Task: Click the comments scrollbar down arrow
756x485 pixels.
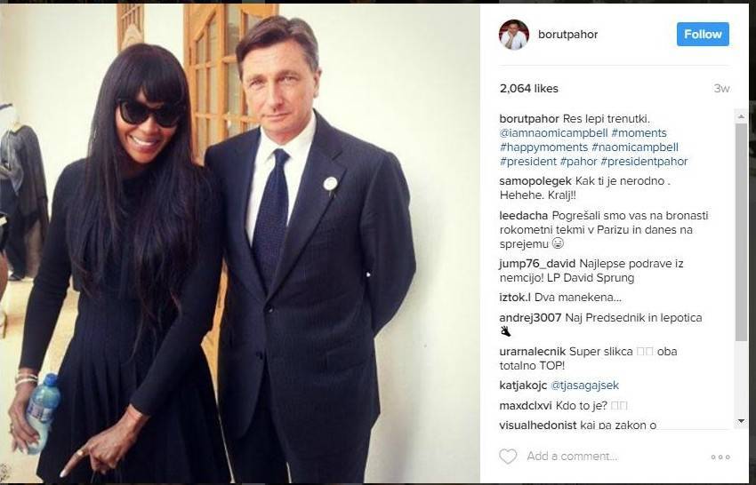Action: (741, 421)
